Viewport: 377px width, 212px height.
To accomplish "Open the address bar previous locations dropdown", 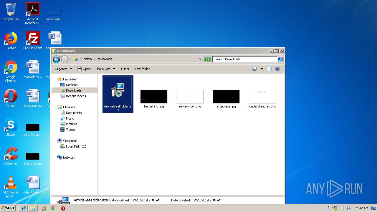I will [200, 59].
